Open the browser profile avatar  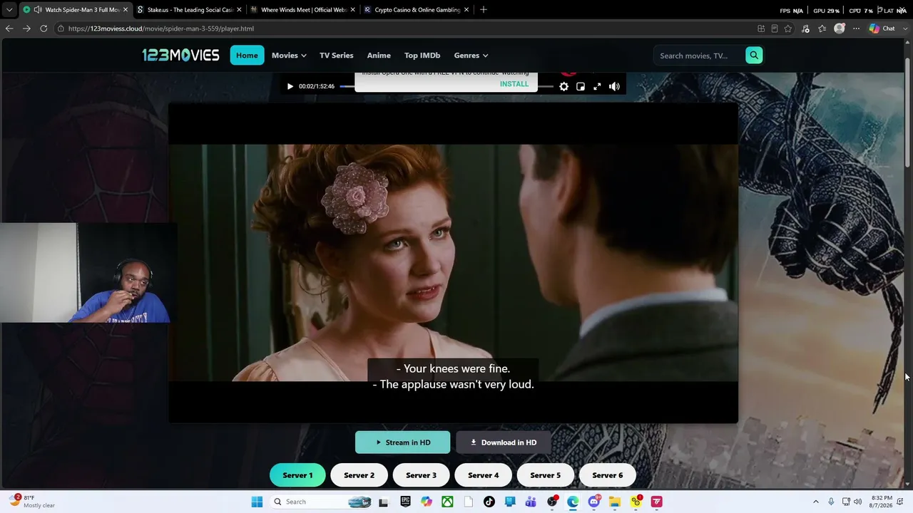(x=840, y=28)
